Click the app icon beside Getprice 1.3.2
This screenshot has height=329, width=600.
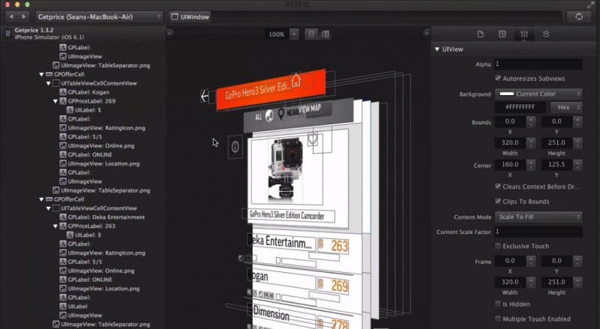[7, 34]
